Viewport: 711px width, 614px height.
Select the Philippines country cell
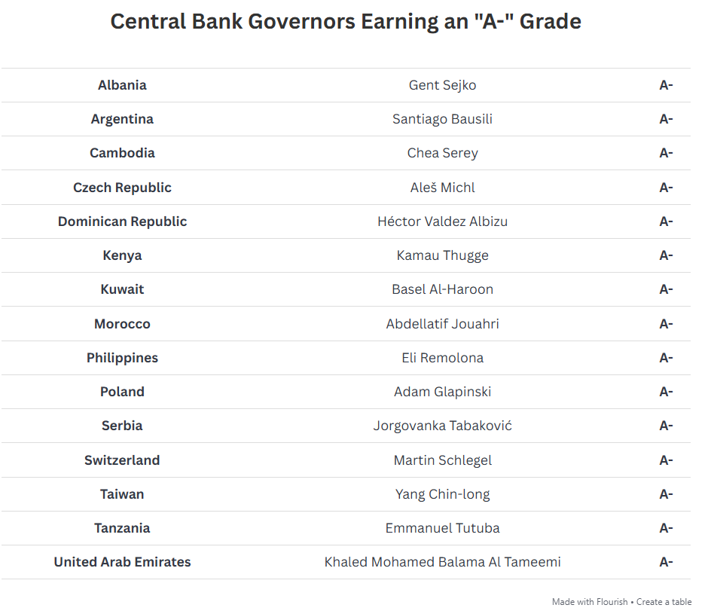[122, 358]
